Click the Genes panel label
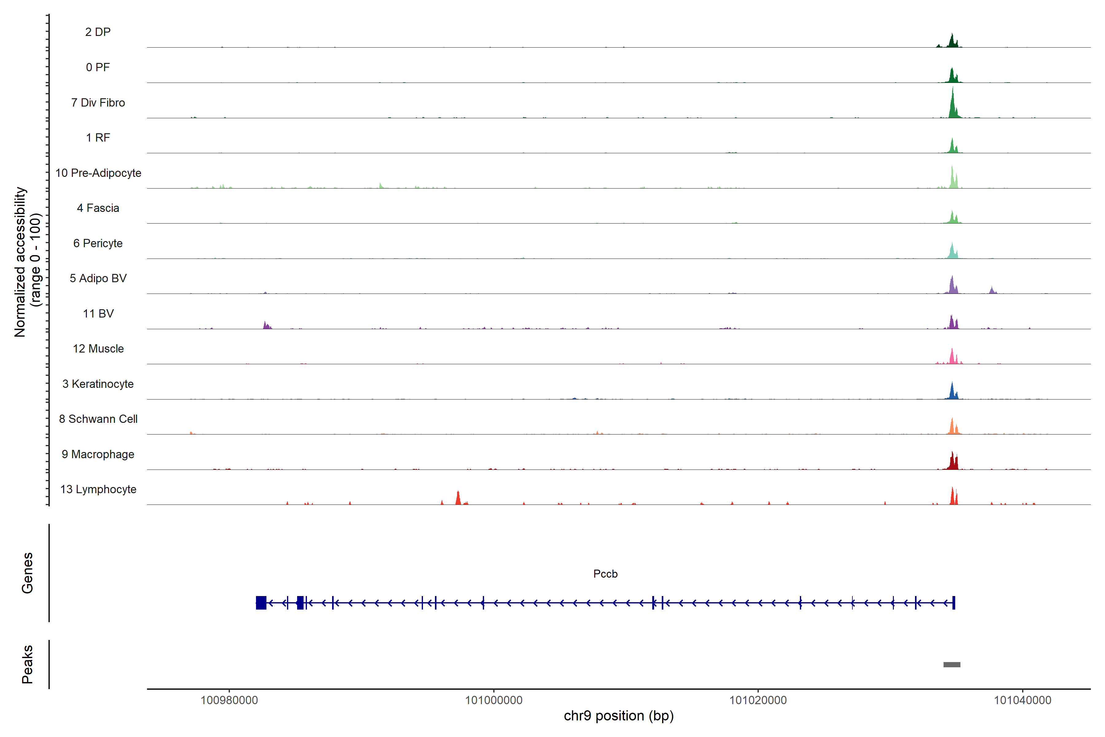 pyautogui.click(x=27, y=573)
